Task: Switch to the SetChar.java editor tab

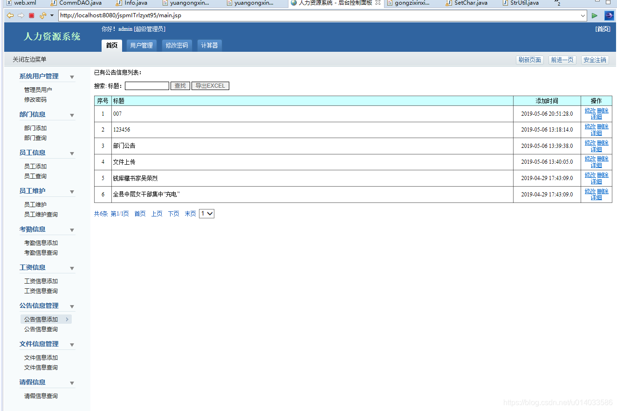Action: point(467,3)
